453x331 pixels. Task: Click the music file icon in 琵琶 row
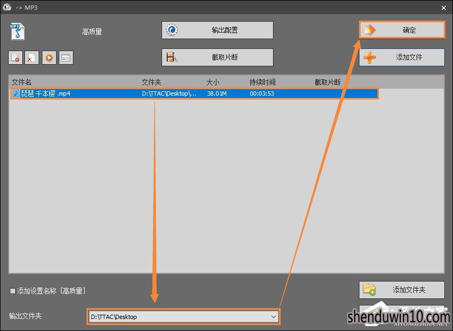16,93
